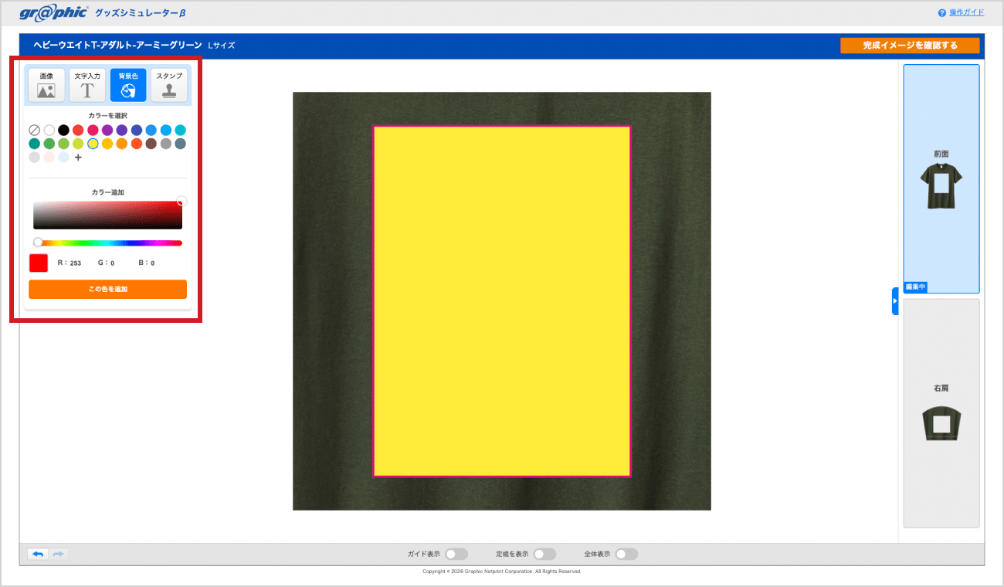1004x587 pixels.
Task: Click the gr@phic logo
Action: tap(54, 12)
